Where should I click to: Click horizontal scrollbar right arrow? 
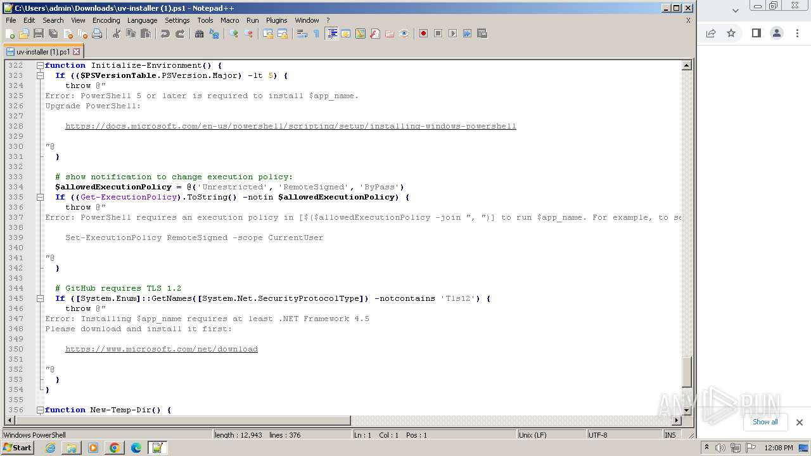(677, 421)
